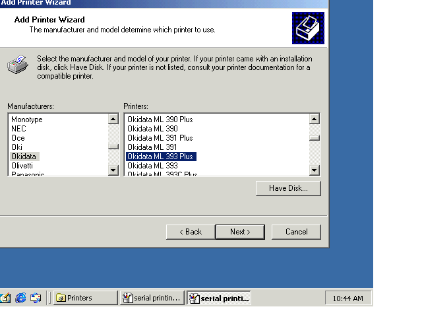Click the Have Disk button
Viewport: 422px width, 317px height.
point(287,188)
